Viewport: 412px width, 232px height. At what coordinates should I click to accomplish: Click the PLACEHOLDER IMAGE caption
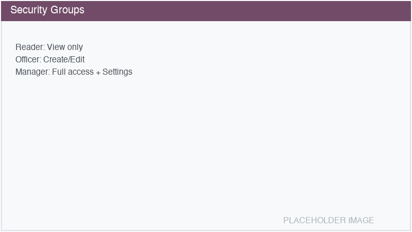[x=329, y=221]
